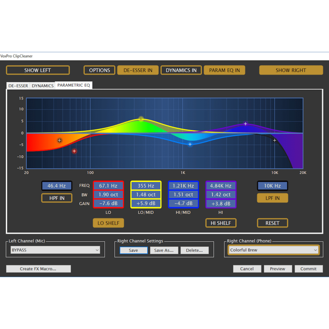Preview the effect

(x=278, y=269)
